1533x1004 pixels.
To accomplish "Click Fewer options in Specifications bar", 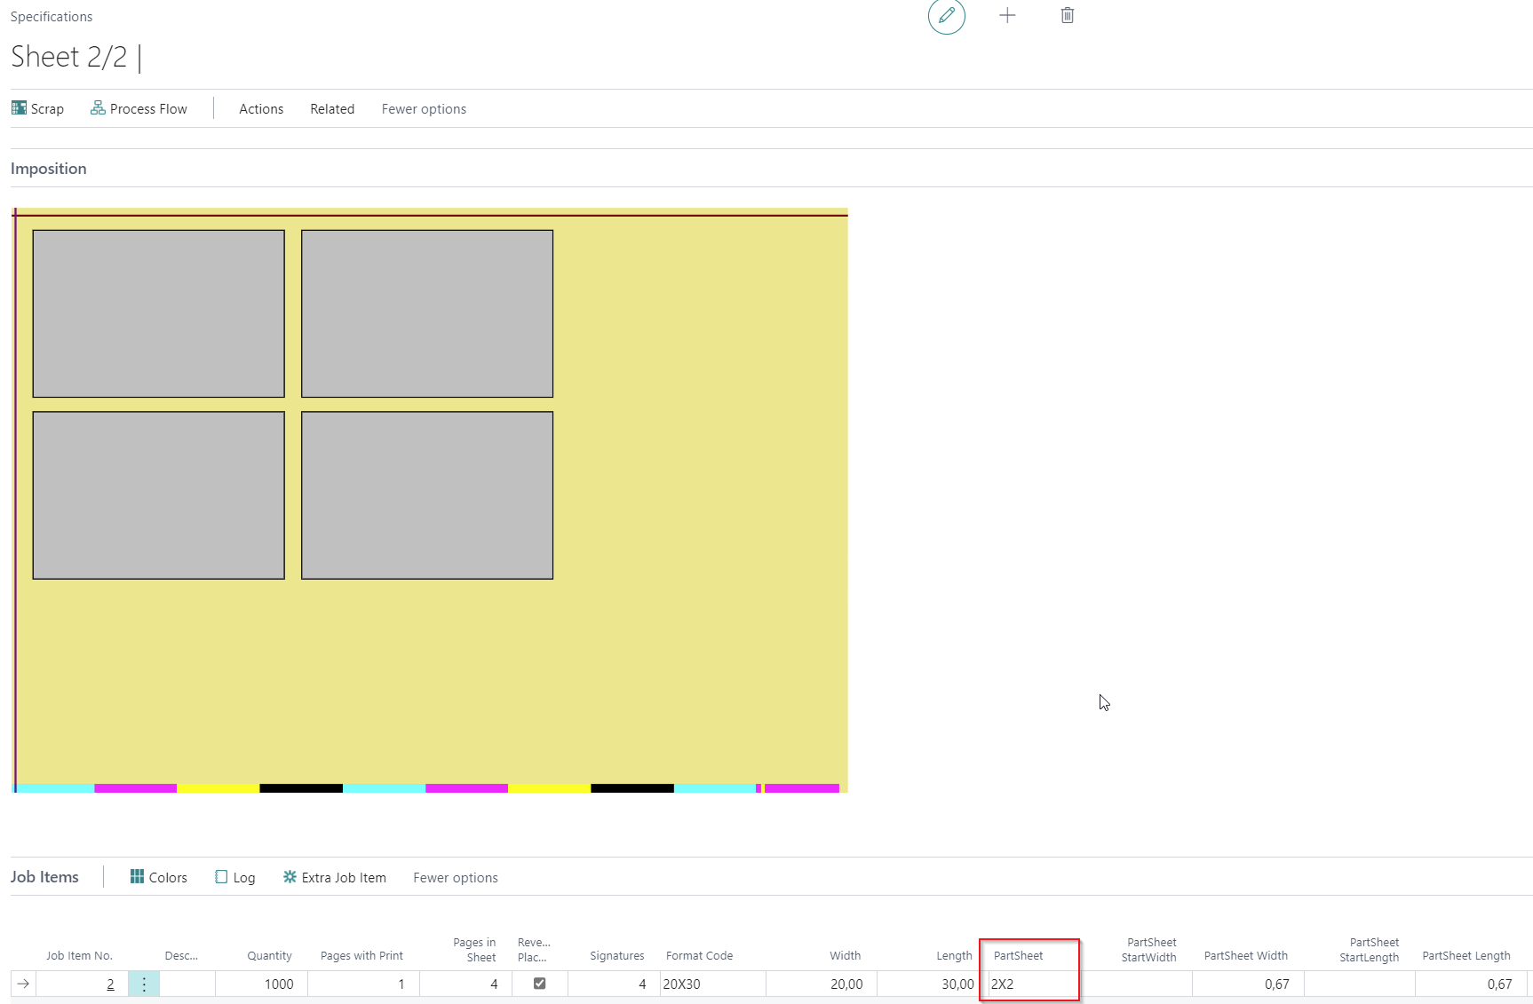I will tap(424, 108).
